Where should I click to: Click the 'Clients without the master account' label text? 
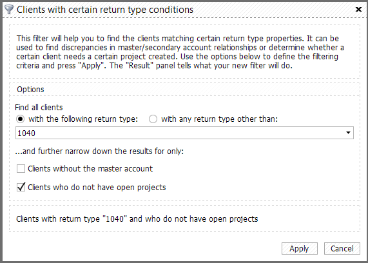click(x=90, y=169)
